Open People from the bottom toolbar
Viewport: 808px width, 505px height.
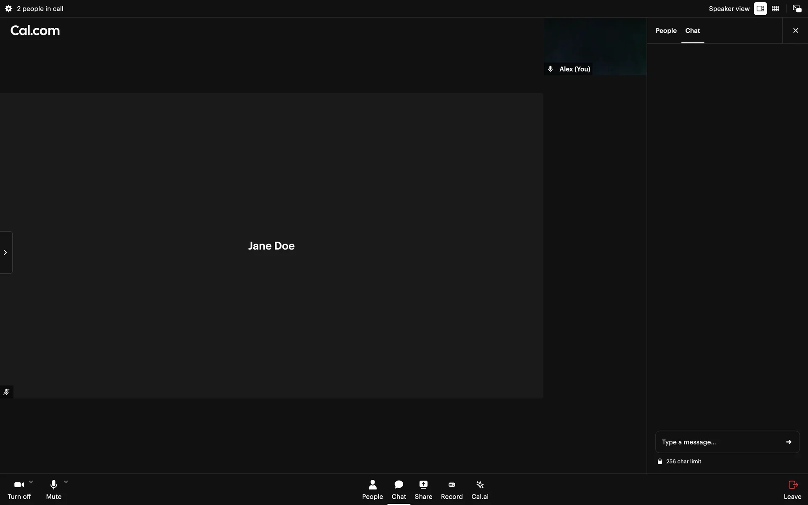point(372,489)
